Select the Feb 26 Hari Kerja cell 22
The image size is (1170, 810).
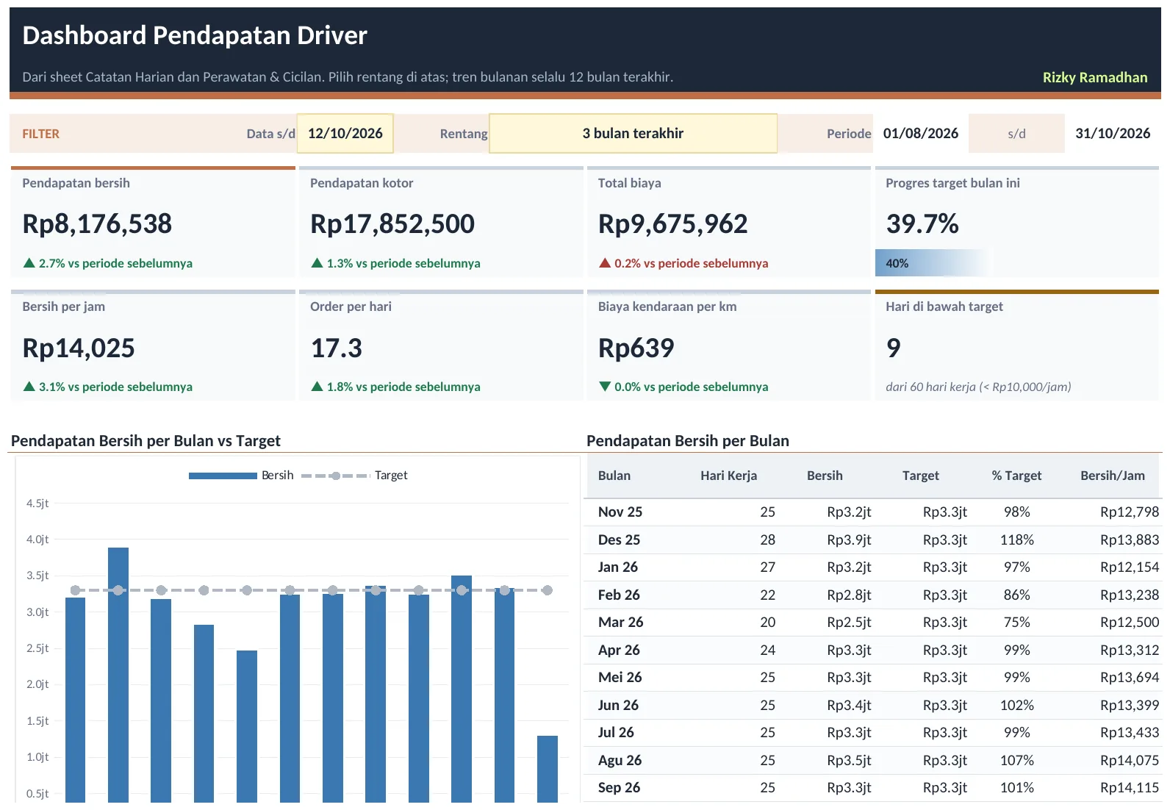coord(767,595)
